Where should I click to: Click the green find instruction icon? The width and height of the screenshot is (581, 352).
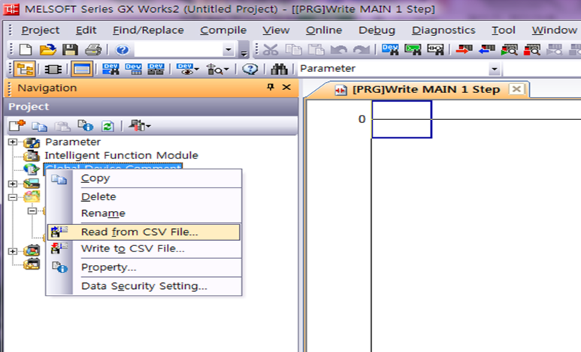[x=413, y=50]
